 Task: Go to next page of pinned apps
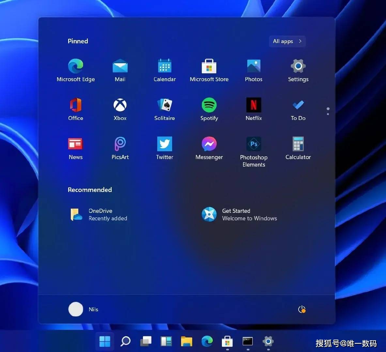[328, 114]
